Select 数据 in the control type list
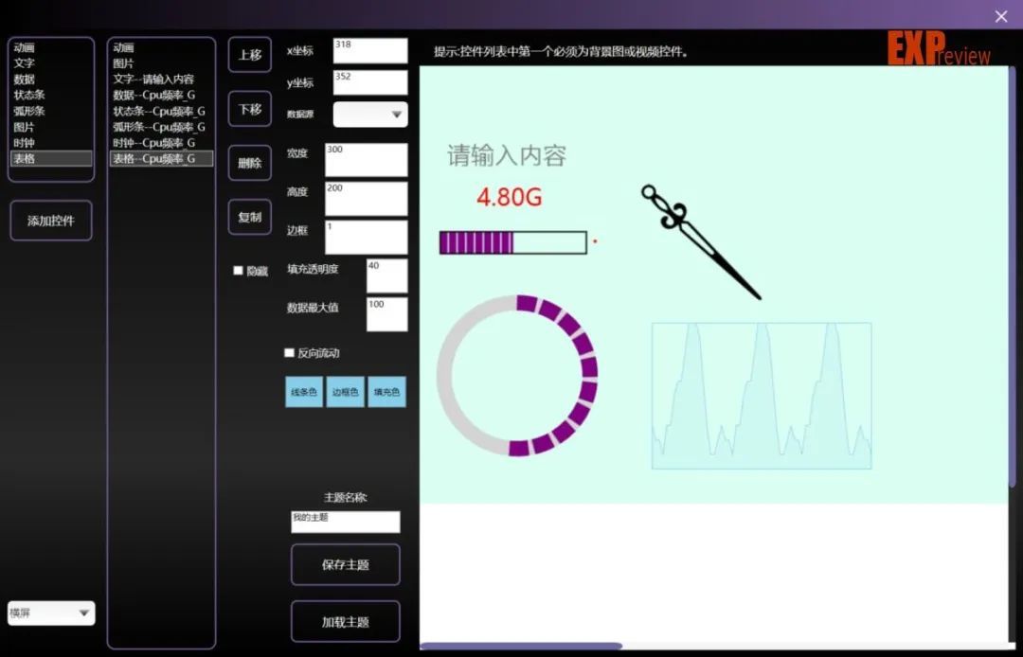The width and height of the screenshot is (1023, 657). point(51,79)
